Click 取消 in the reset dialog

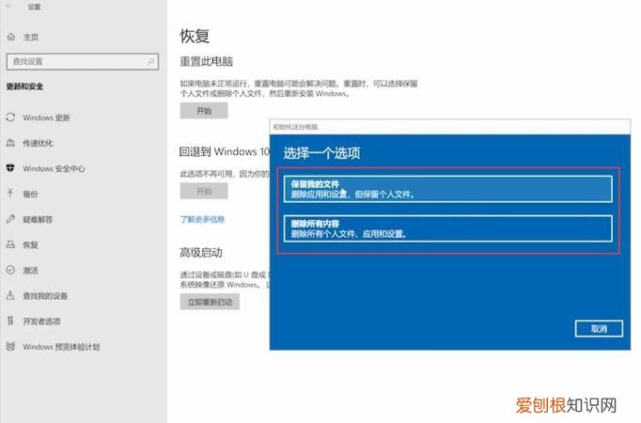599,329
